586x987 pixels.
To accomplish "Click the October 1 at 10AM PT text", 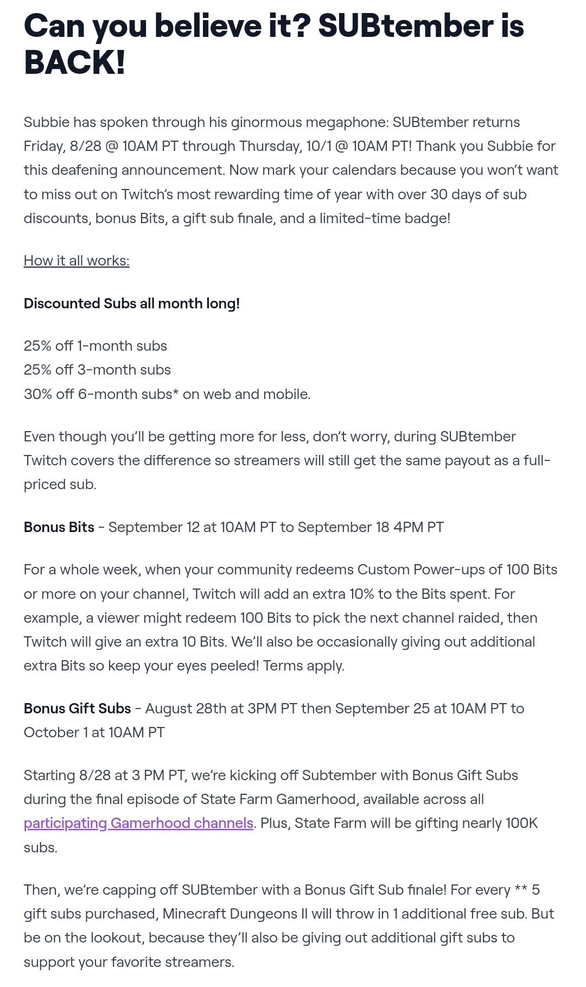I will (94, 732).
